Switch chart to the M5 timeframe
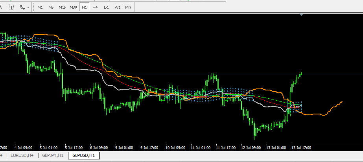 51,7
